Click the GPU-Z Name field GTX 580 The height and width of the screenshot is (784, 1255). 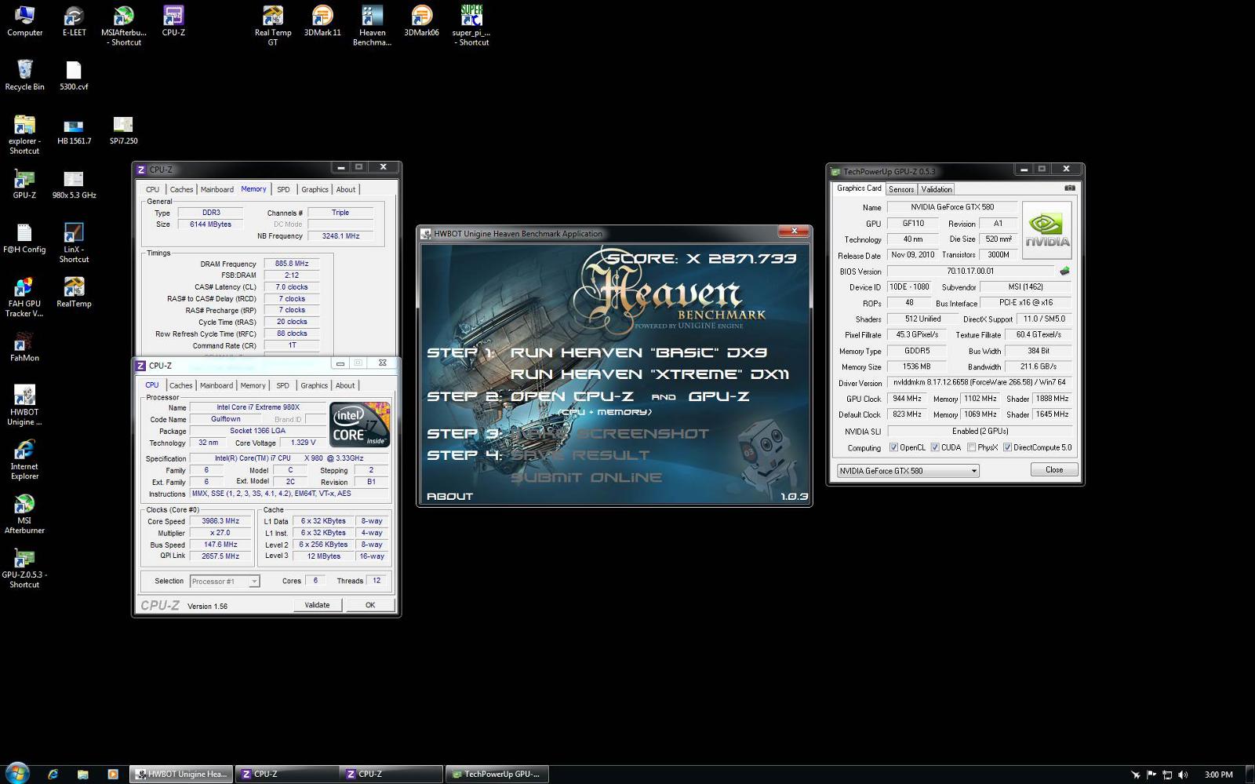[x=952, y=207]
